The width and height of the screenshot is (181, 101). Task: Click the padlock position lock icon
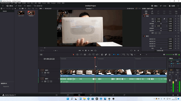[109, 55]
